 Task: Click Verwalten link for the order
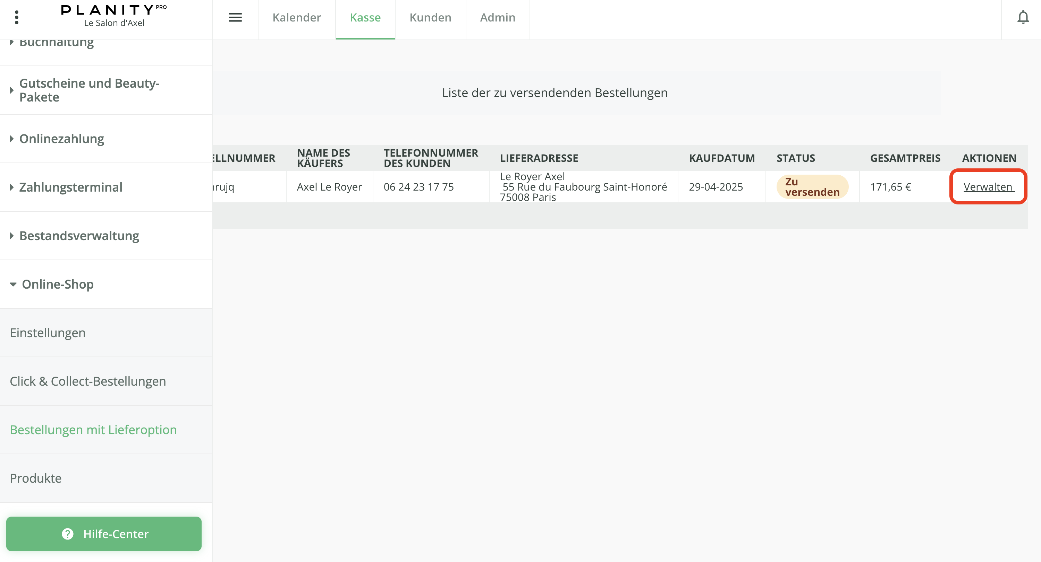pyautogui.click(x=988, y=187)
